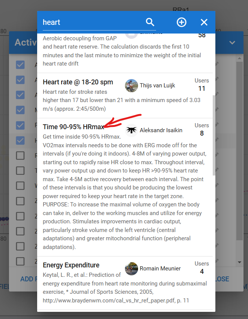
Task: Open Thijs van Luijk avatar
Action: [131, 85]
